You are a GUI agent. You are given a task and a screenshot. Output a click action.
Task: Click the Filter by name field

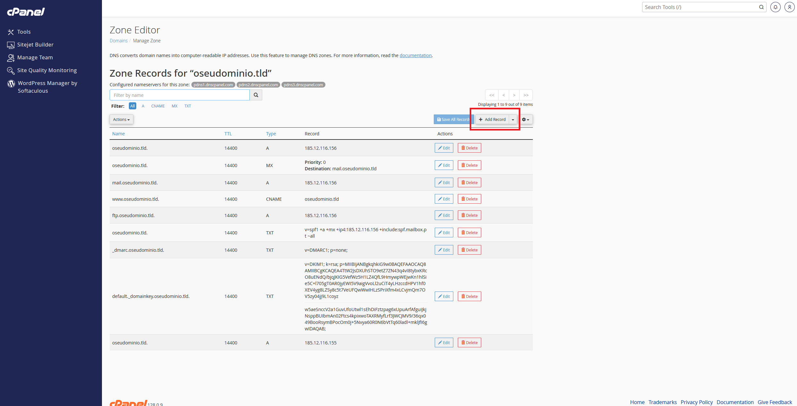180,95
